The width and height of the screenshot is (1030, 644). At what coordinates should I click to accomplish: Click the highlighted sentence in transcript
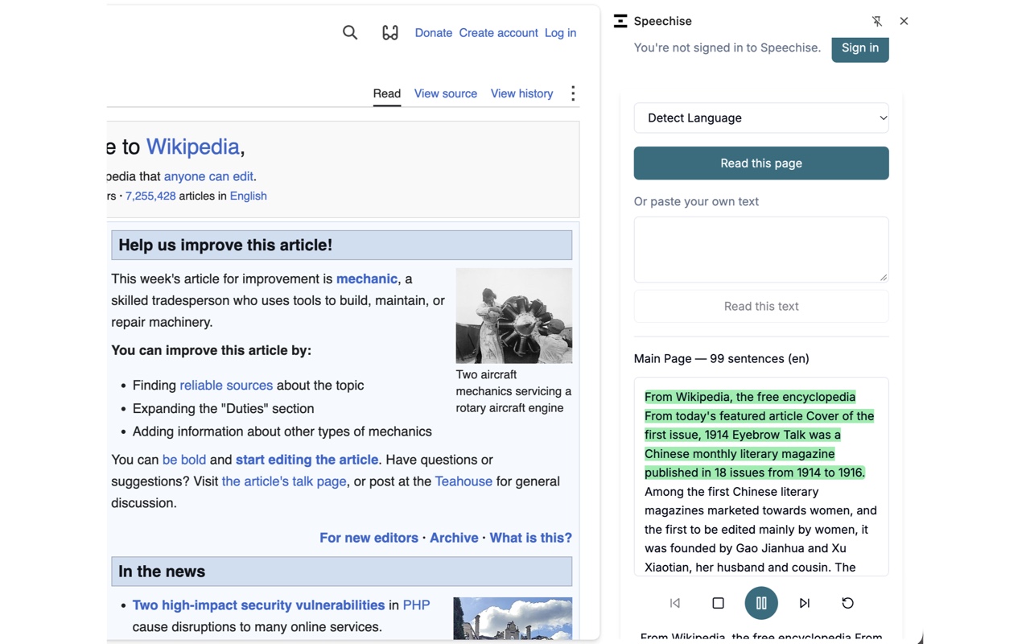[759, 435]
